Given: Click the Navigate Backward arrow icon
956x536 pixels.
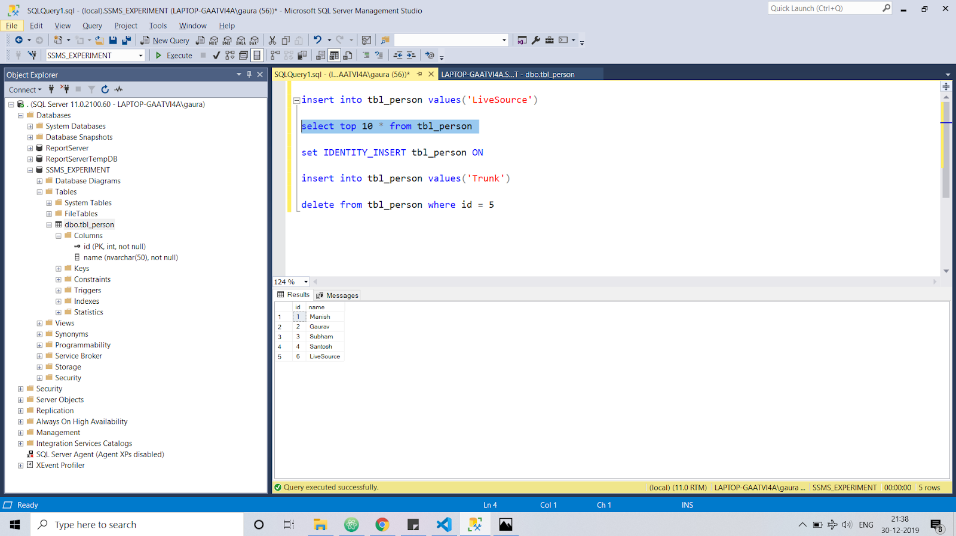Looking at the screenshot, I should coord(19,40).
